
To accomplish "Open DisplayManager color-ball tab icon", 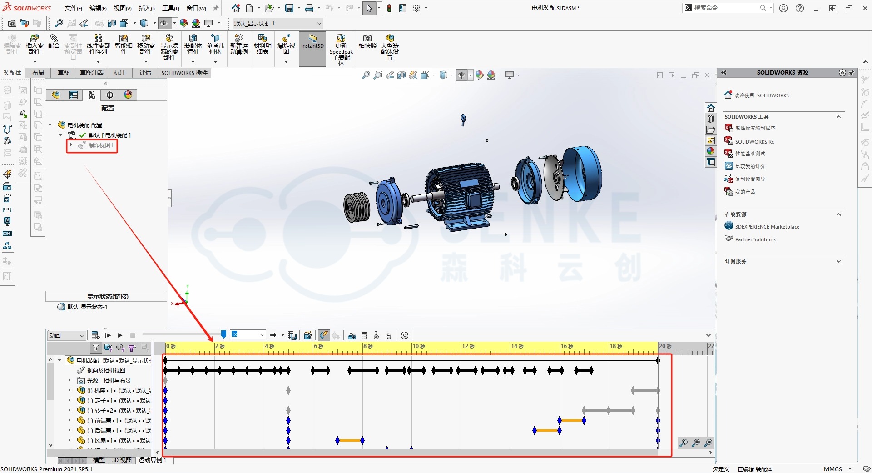I will [x=128, y=95].
